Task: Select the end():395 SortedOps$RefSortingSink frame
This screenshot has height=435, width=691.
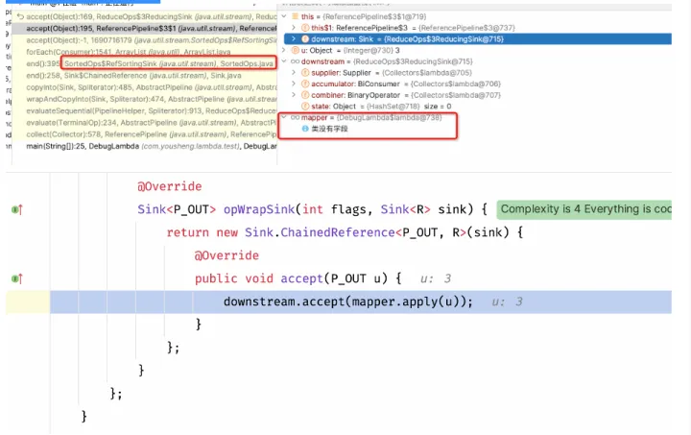Action: (x=144, y=62)
